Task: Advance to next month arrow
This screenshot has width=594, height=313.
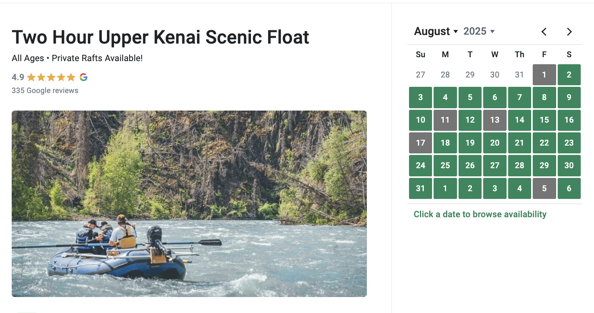Action: (x=569, y=32)
